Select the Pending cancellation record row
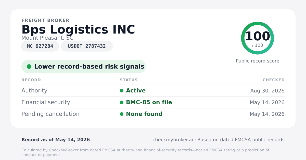 [153, 114]
